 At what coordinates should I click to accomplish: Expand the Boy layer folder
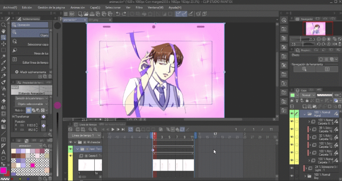click(x=305, y=176)
